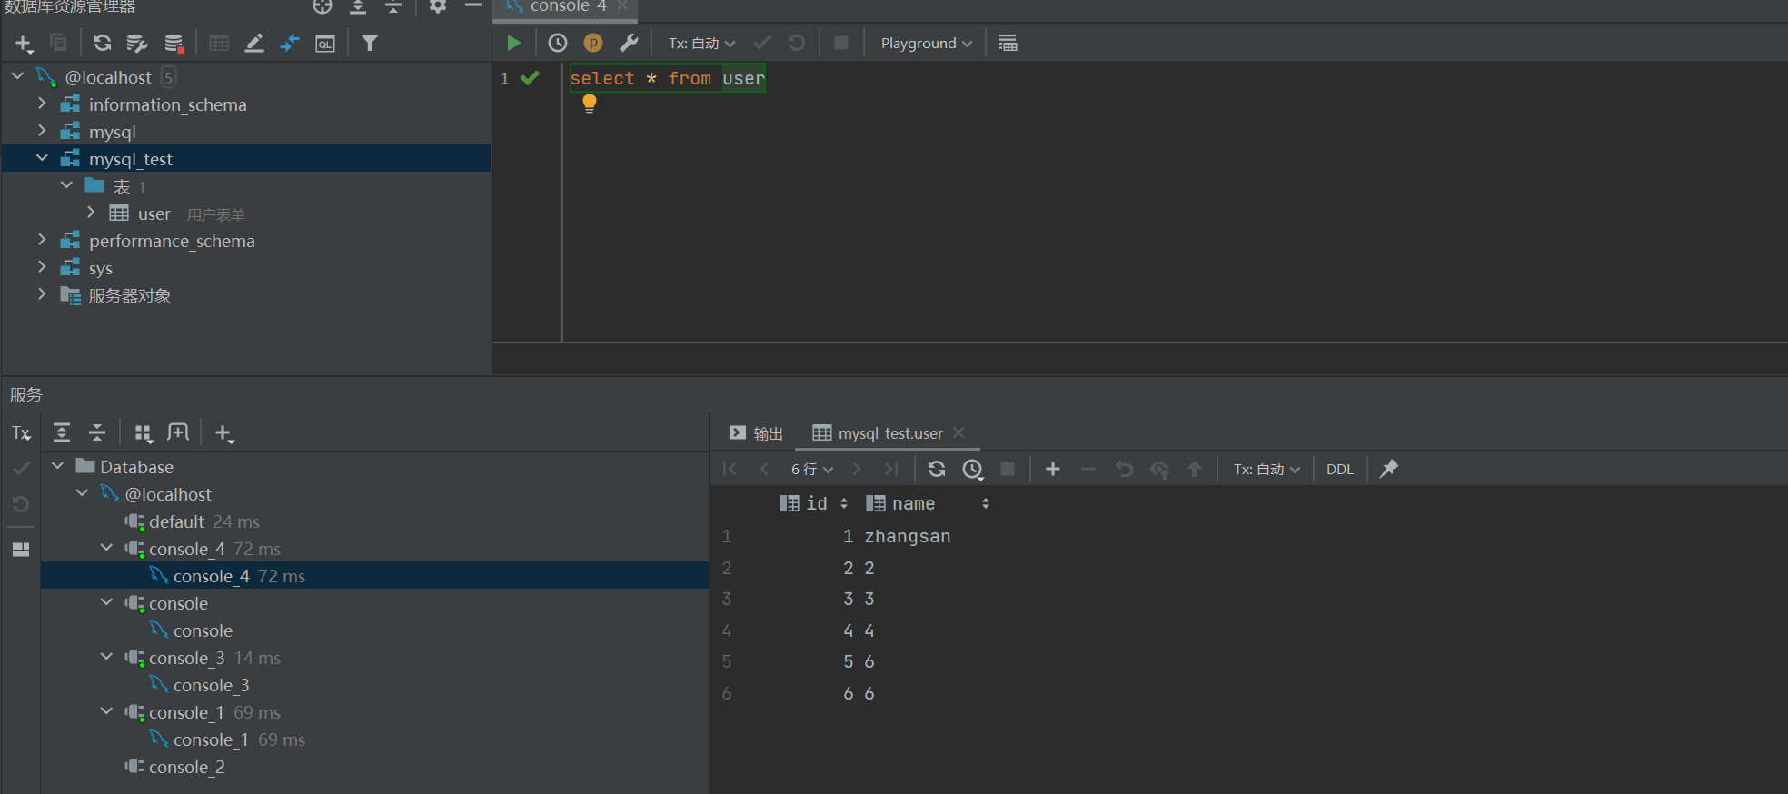Switch to the 输出 output tab
Image resolution: width=1788 pixels, height=794 pixels.
pyautogui.click(x=757, y=433)
